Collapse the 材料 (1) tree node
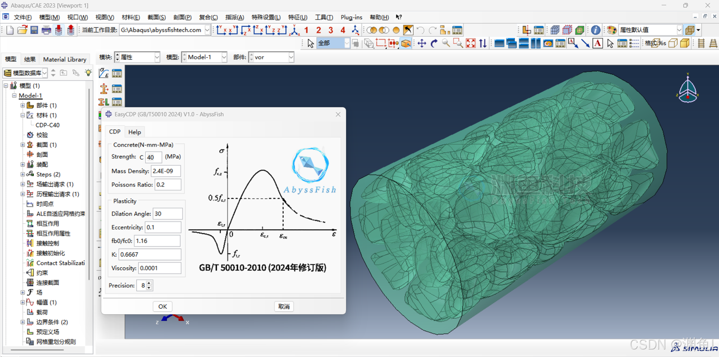Viewport: 719px width, 357px height. [23, 115]
